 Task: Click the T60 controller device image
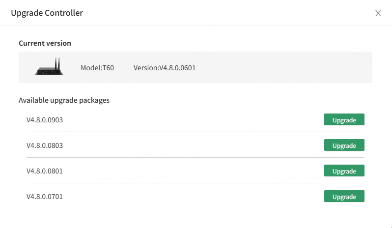tap(49, 66)
